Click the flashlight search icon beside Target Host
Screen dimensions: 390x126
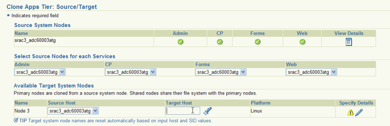207,111
